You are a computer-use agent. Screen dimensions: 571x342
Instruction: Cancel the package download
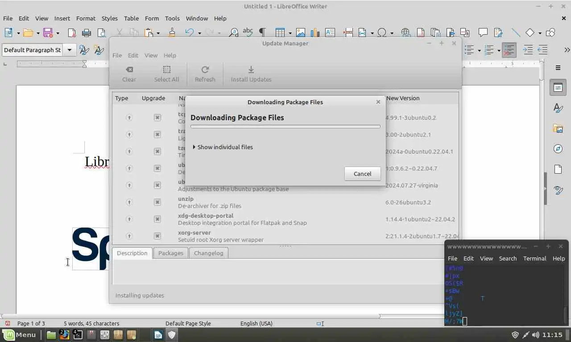click(362, 174)
